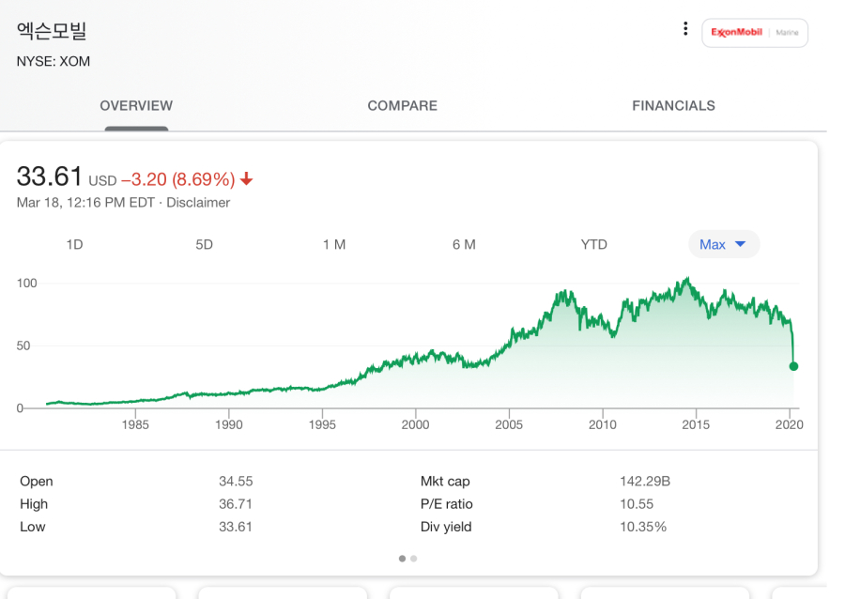
Task: Select the 1 M chart range
Action: point(334,244)
